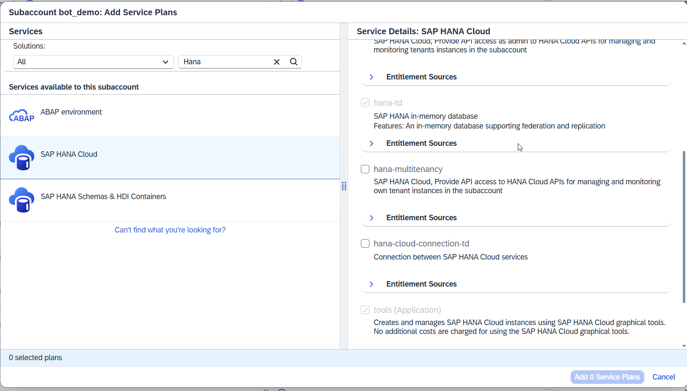Click the ABAP environment cloud icon
This screenshot has width=687, height=391.
coord(22,115)
